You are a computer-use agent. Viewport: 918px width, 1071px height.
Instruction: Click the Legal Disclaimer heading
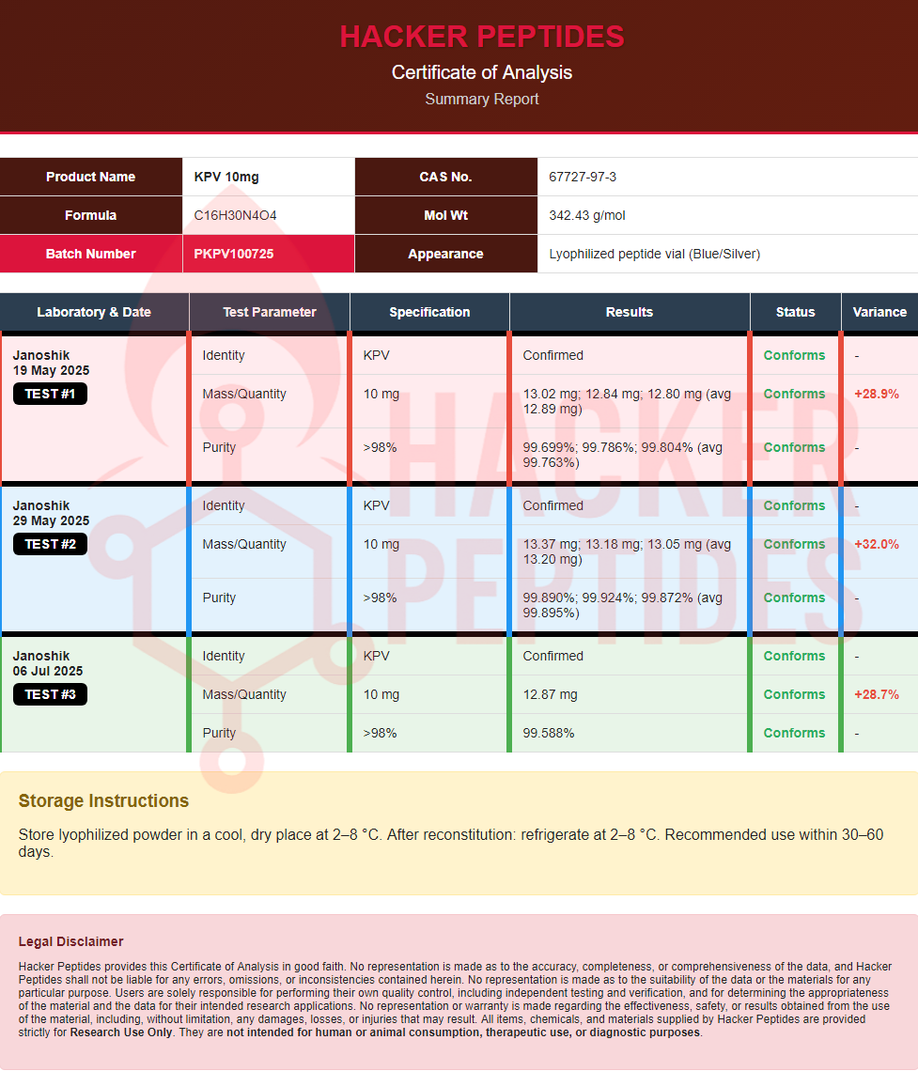click(x=71, y=941)
